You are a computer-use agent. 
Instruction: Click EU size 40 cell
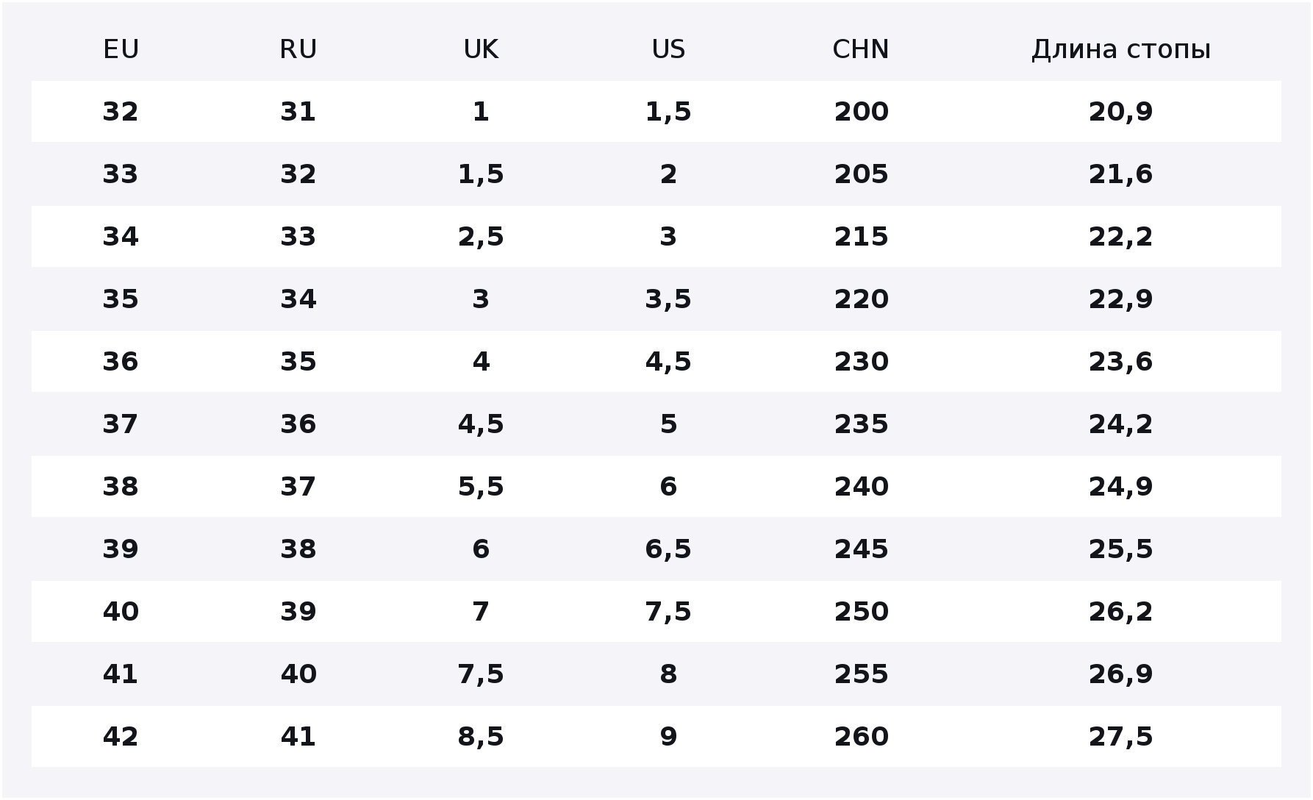point(121,612)
